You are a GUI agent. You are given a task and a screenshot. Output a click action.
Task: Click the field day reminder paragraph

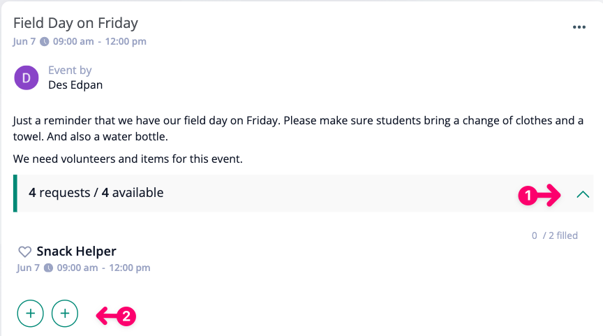click(298, 129)
